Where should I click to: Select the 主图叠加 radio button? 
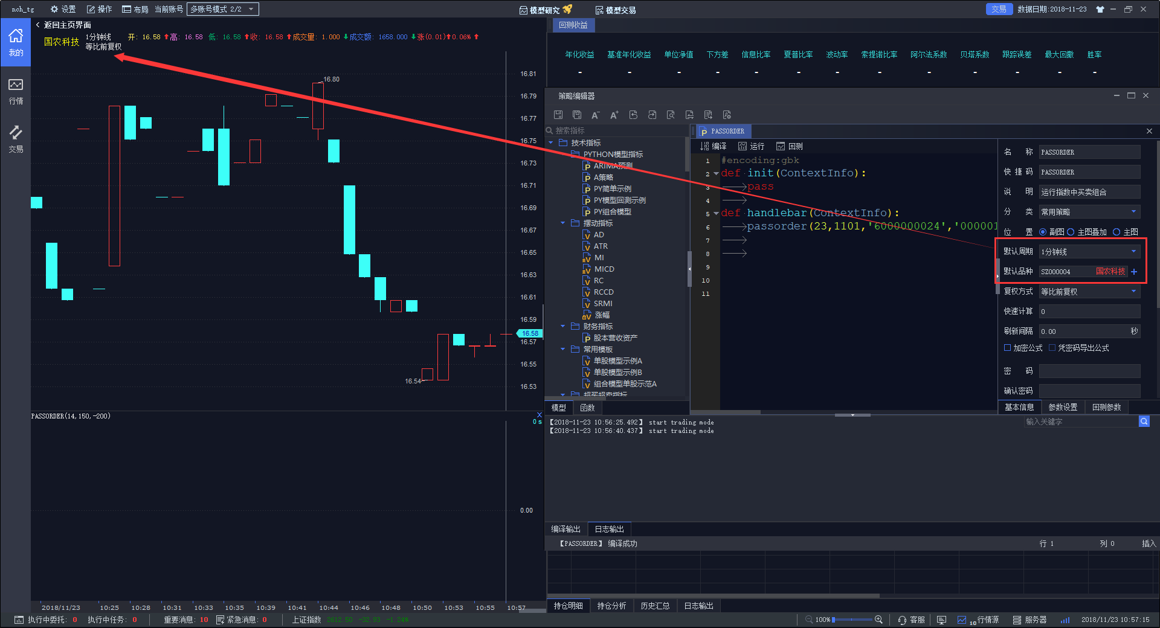tap(1071, 232)
